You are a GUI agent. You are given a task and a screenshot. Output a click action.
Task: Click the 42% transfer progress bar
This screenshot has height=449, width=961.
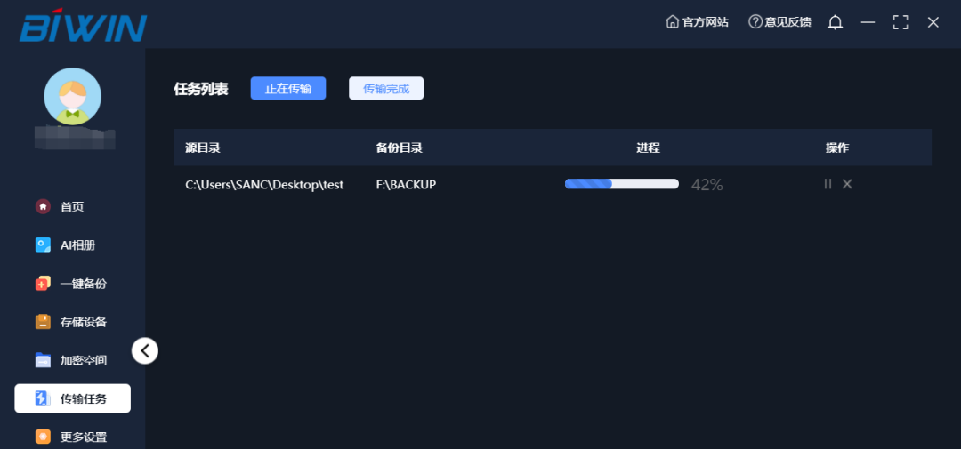[621, 184]
